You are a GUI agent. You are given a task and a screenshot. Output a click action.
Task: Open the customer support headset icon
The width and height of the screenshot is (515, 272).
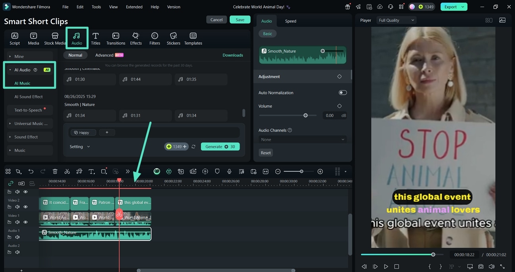pyautogui.click(x=390, y=7)
